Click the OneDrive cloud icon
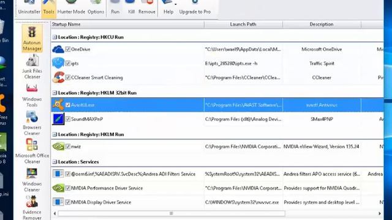The width and height of the screenshot is (392, 220). coord(58,49)
